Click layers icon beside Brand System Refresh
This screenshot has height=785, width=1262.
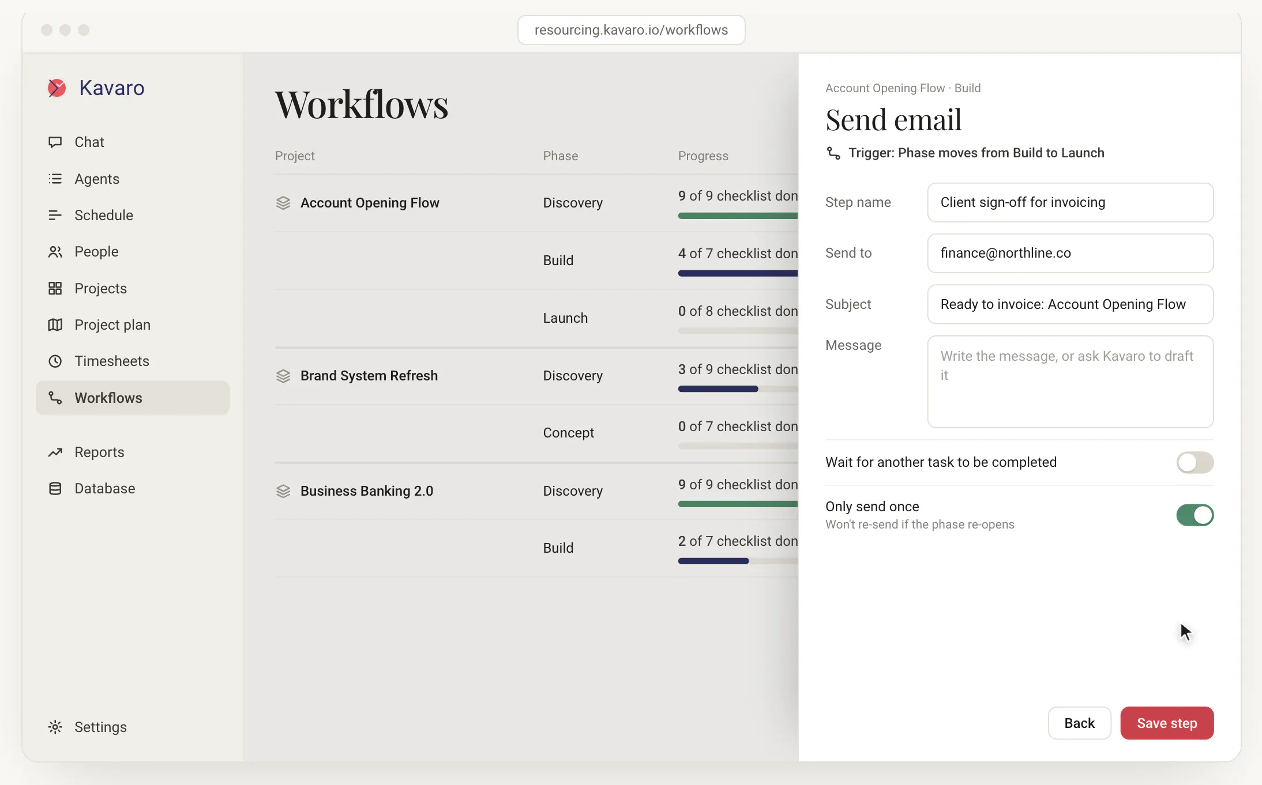click(283, 376)
